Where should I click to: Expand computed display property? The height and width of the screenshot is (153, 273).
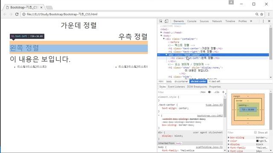click(x=229, y=144)
